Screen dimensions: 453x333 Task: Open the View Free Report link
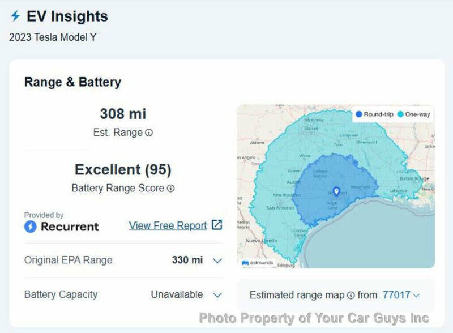point(168,225)
